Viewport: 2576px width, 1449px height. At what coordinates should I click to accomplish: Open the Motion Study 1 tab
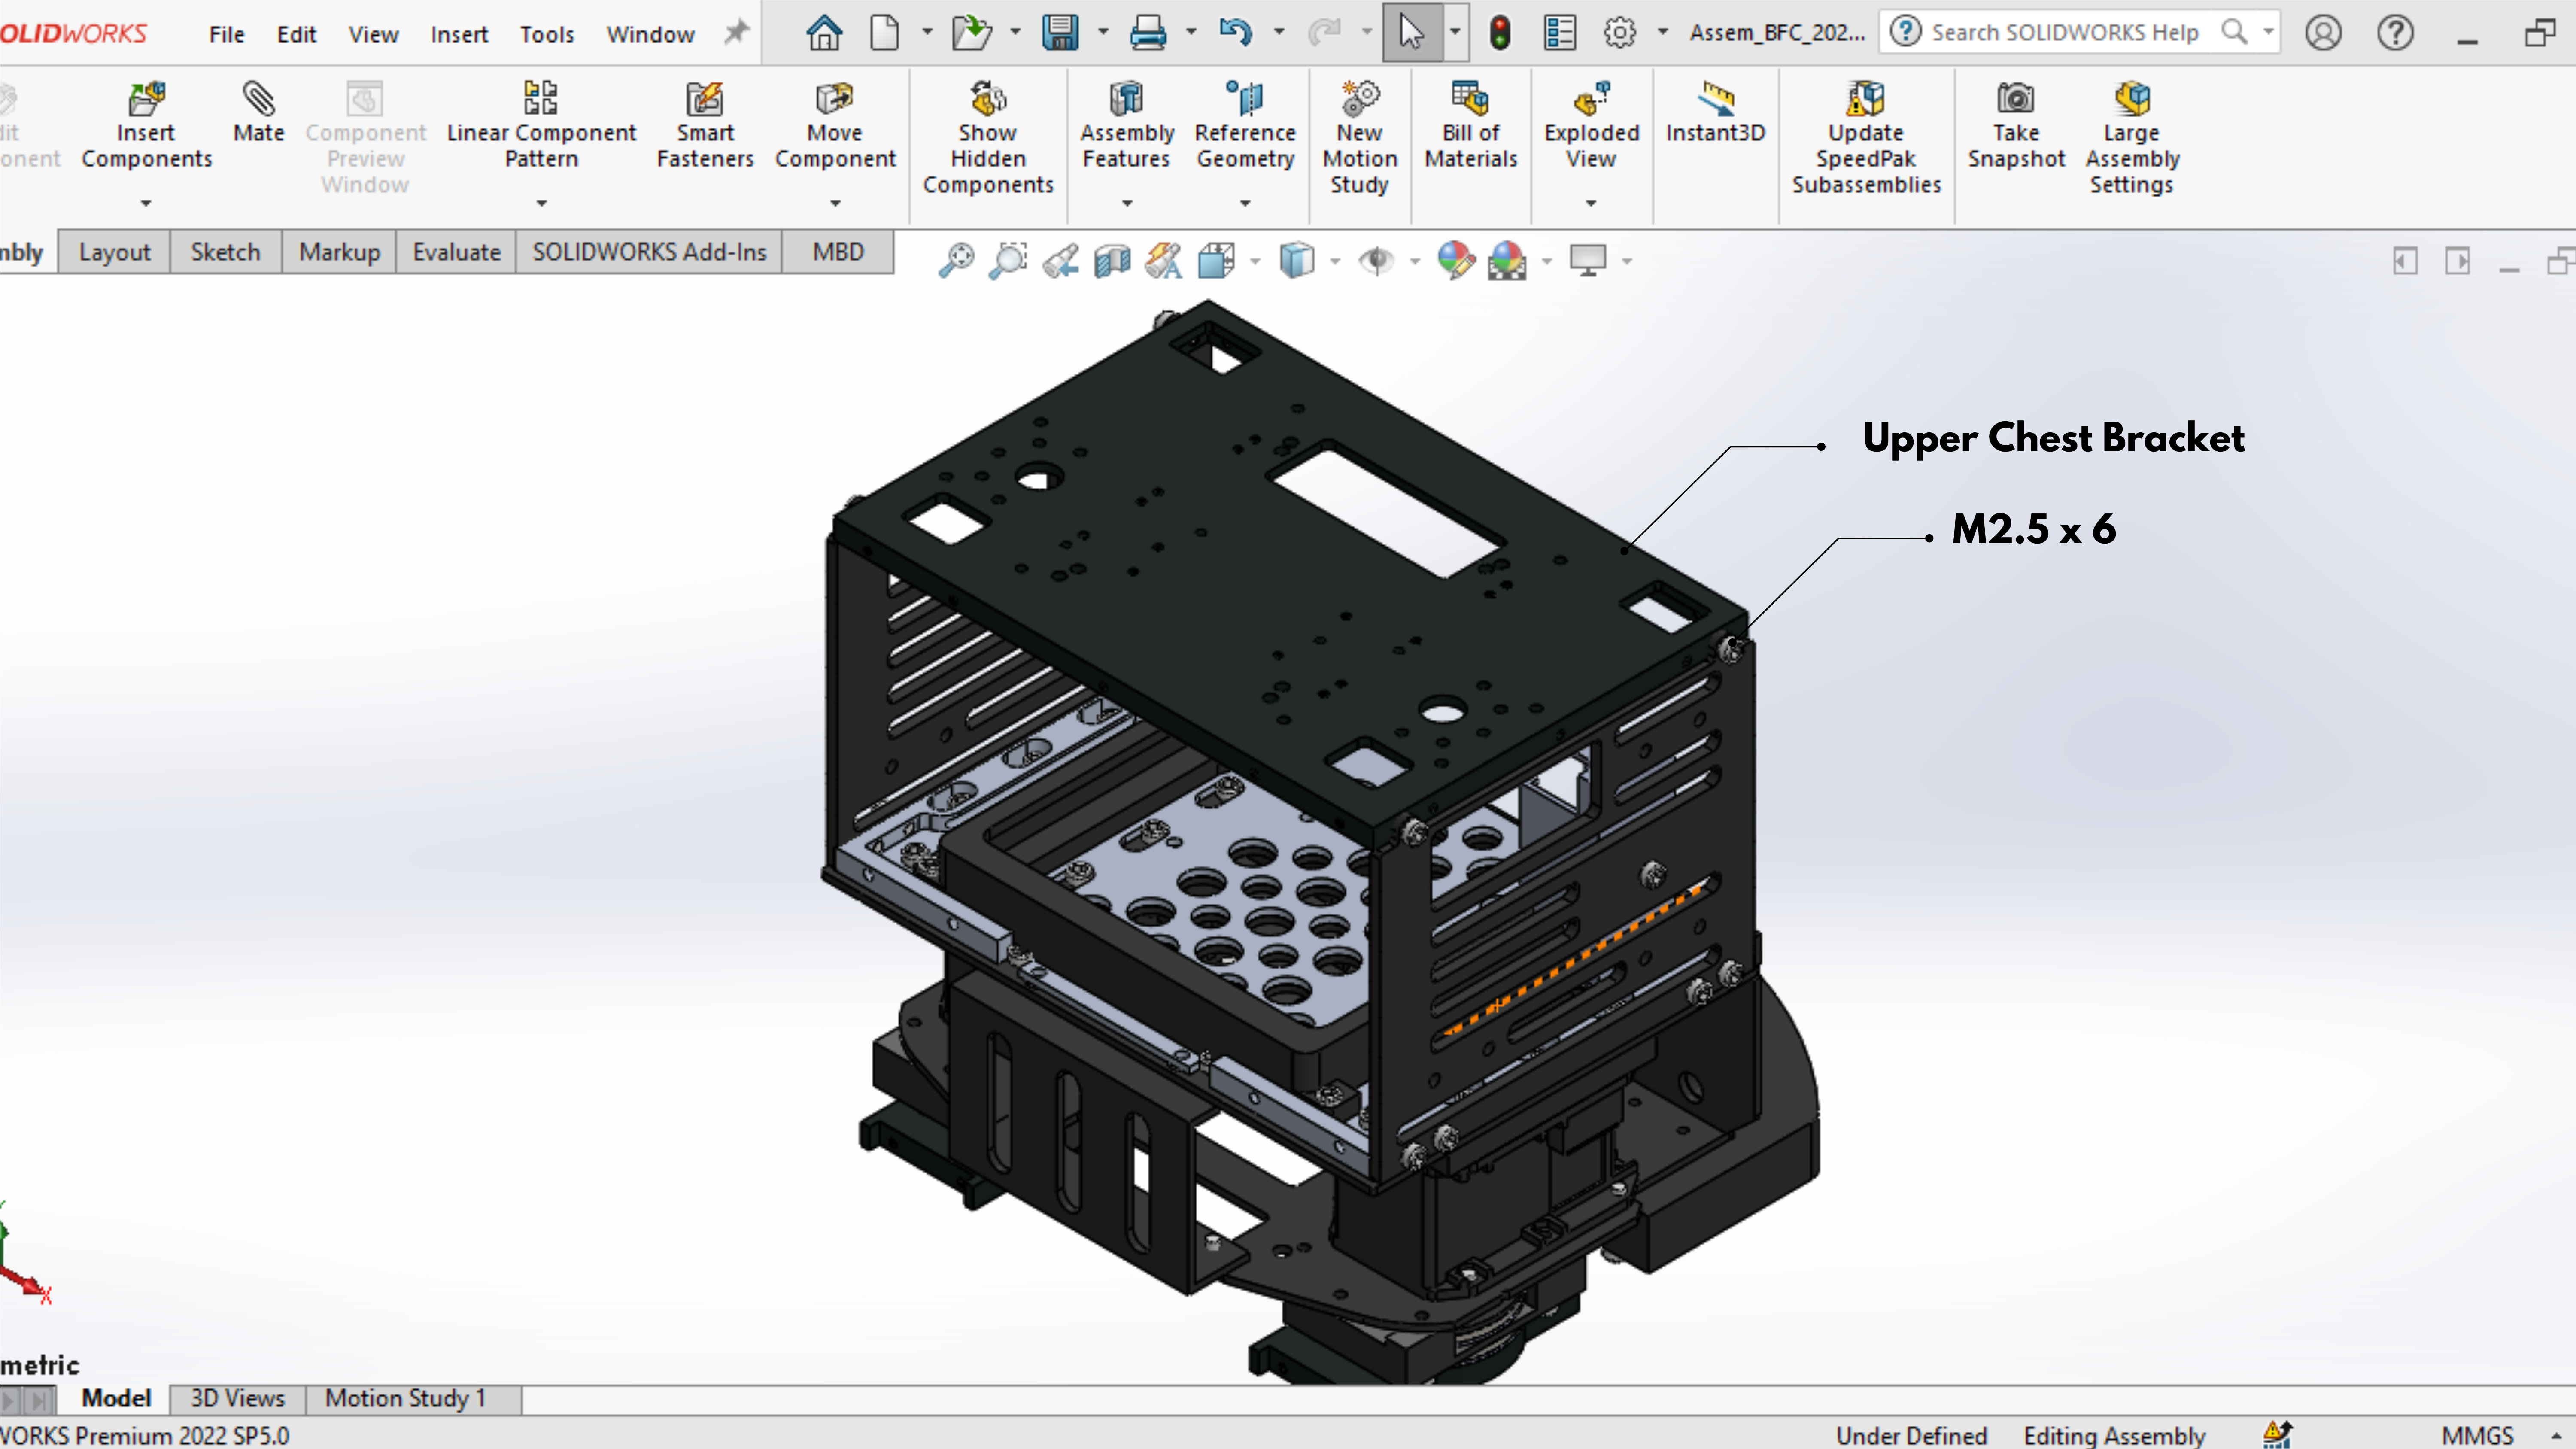pos(405,1398)
